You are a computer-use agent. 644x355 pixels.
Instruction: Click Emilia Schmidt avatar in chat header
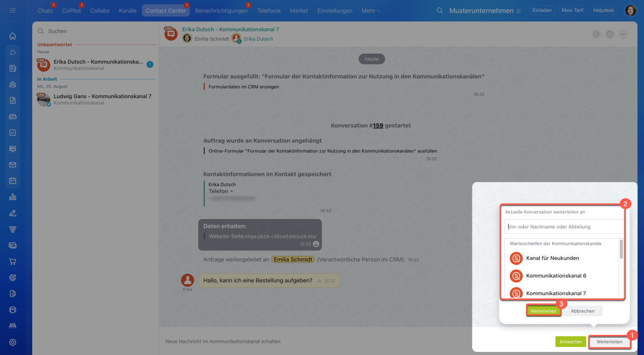point(187,38)
